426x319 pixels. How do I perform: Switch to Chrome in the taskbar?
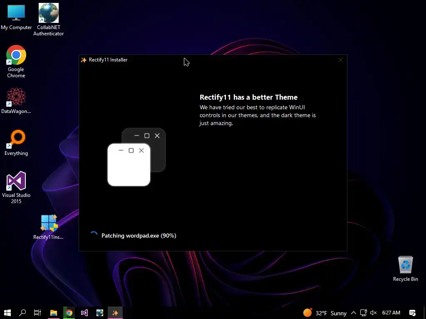point(69,313)
